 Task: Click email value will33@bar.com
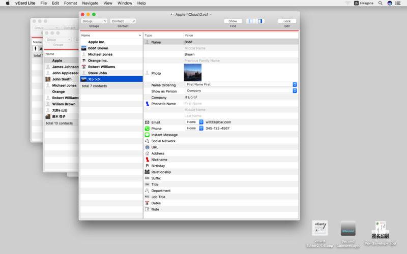(218, 122)
